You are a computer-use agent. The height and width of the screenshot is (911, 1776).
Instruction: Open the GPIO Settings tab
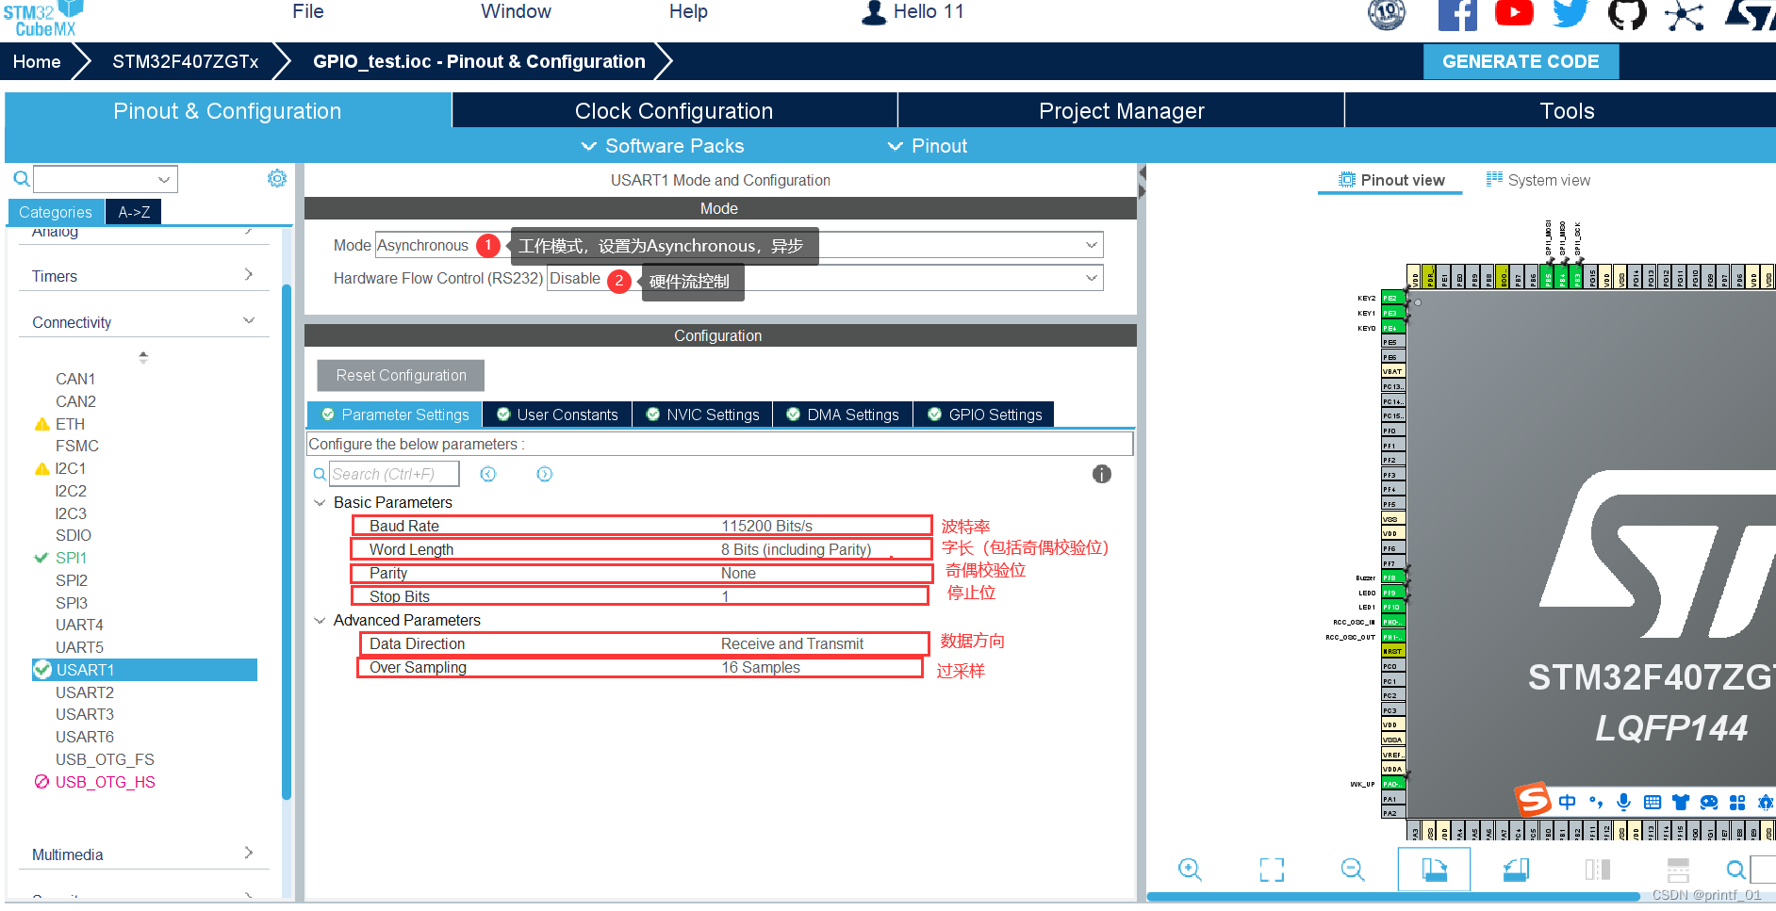click(x=984, y=415)
